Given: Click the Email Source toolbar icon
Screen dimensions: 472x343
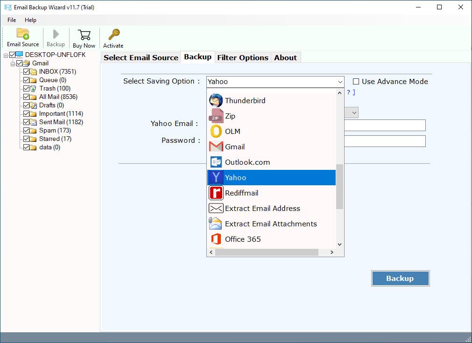Looking at the screenshot, I should pos(23,34).
